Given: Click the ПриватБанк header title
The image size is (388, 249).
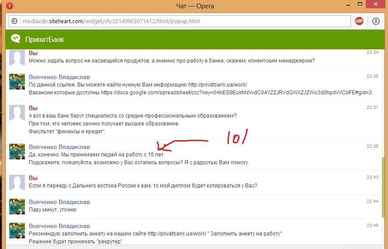Looking at the screenshot, I should 45,40.
